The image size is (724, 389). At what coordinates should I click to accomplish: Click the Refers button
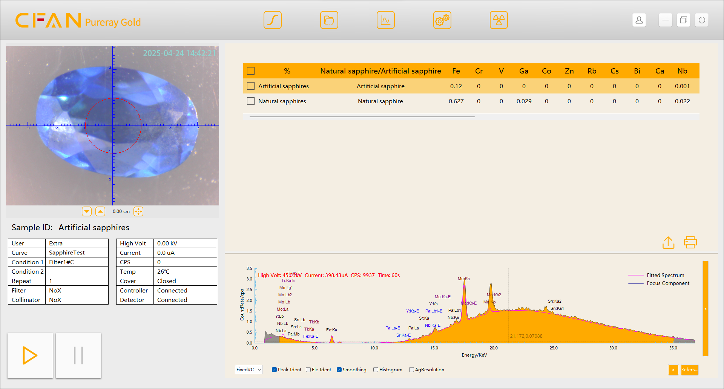click(x=689, y=370)
